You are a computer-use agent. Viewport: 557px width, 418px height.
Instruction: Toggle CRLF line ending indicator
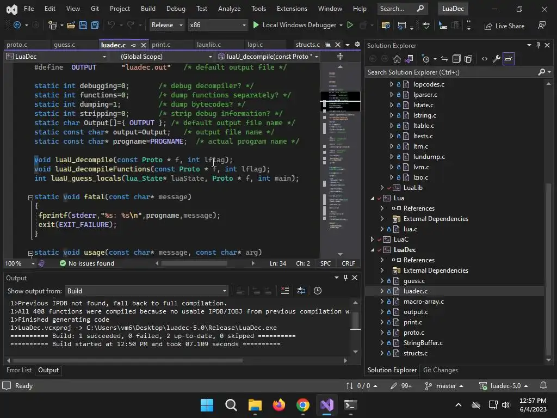click(x=348, y=263)
